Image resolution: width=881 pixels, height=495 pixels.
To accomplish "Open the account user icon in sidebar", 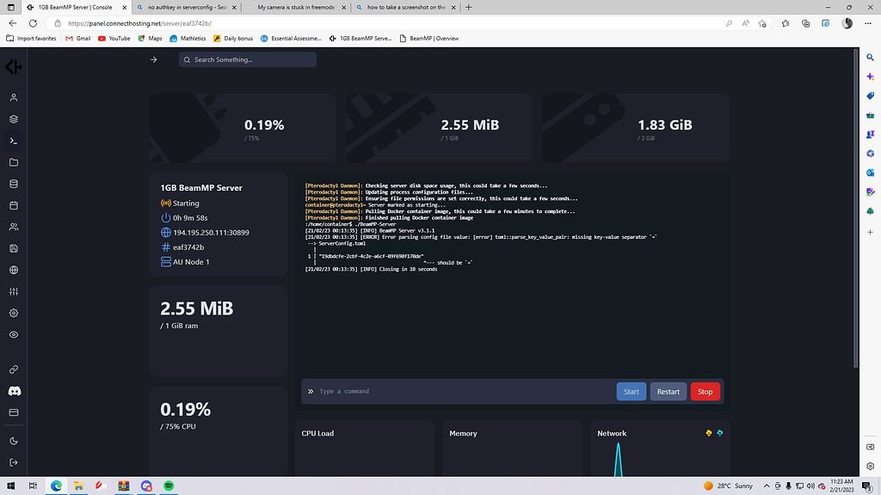I will coord(14,98).
